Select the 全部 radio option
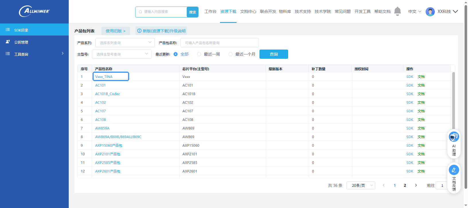The width and height of the screenshot is (468, 208). click(176, 54)
